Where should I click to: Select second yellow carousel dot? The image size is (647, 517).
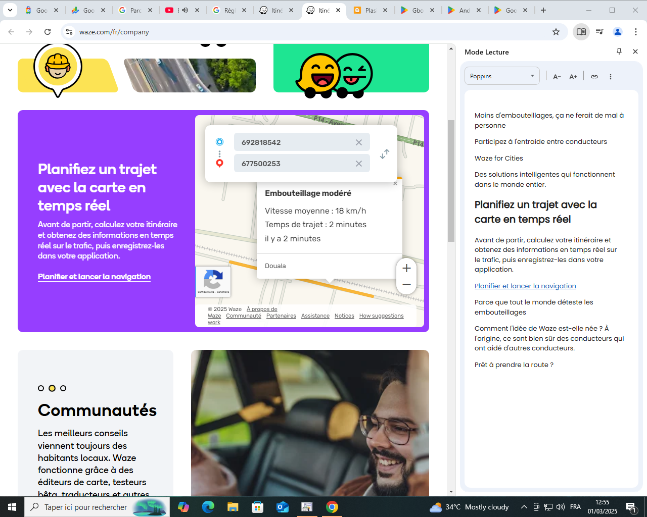click(x=52, y=388)
